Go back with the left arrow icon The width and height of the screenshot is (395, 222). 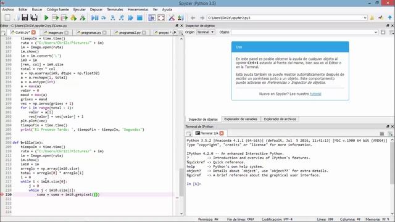click(193, 18)
